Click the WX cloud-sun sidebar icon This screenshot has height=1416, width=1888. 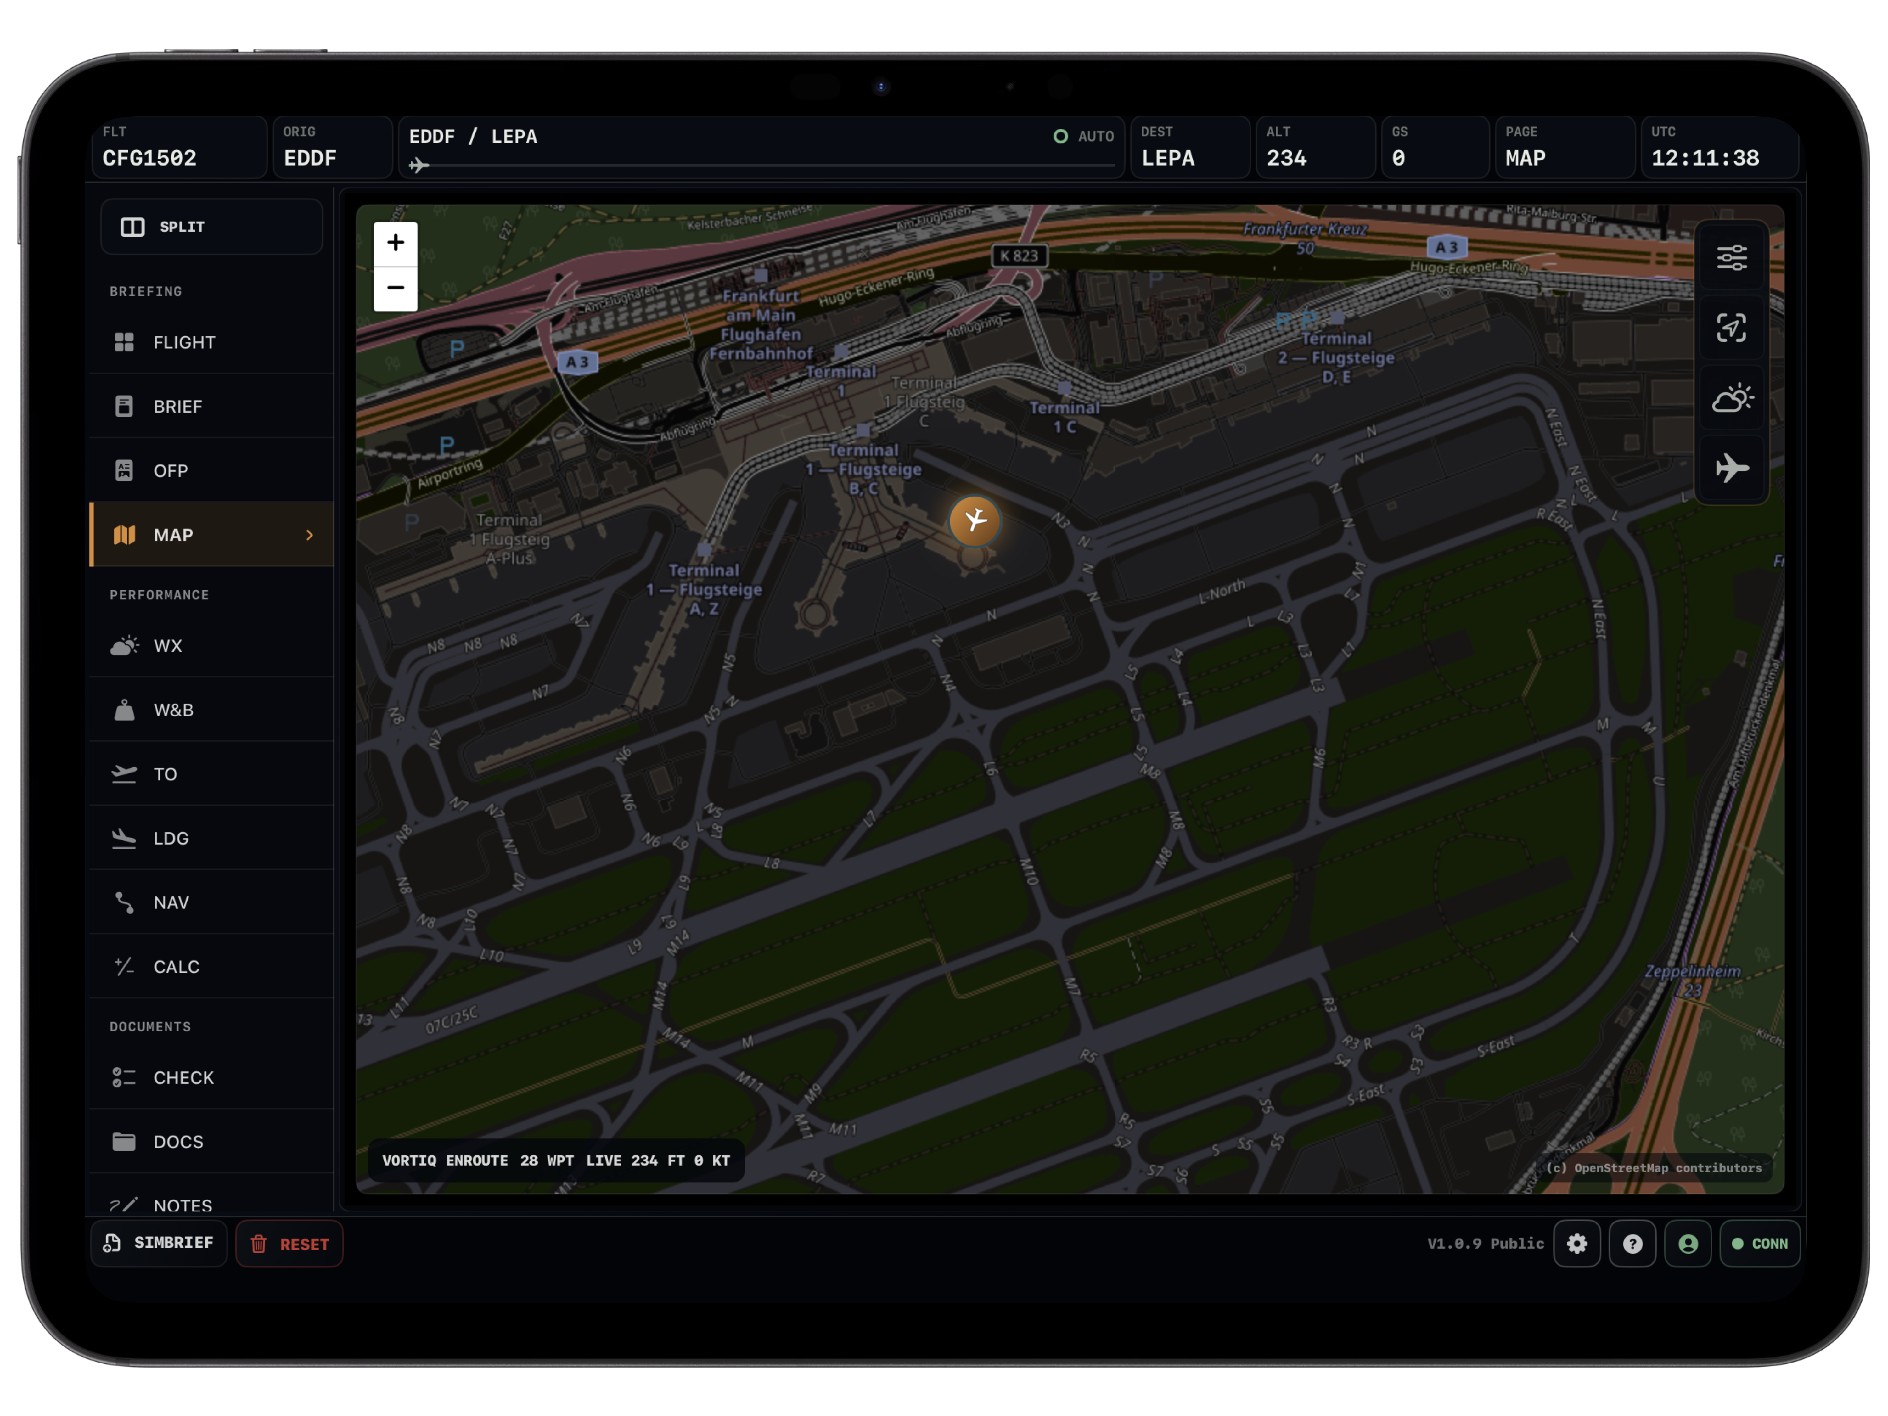click(x=125, y=645)
